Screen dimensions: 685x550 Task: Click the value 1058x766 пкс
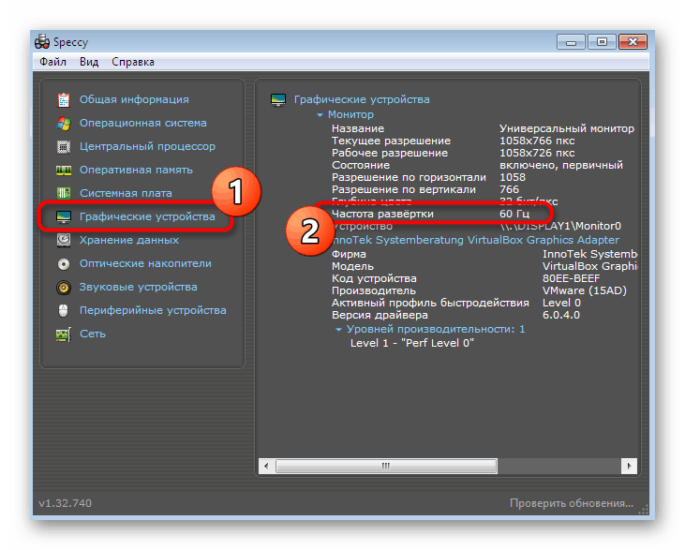(537, 141)
